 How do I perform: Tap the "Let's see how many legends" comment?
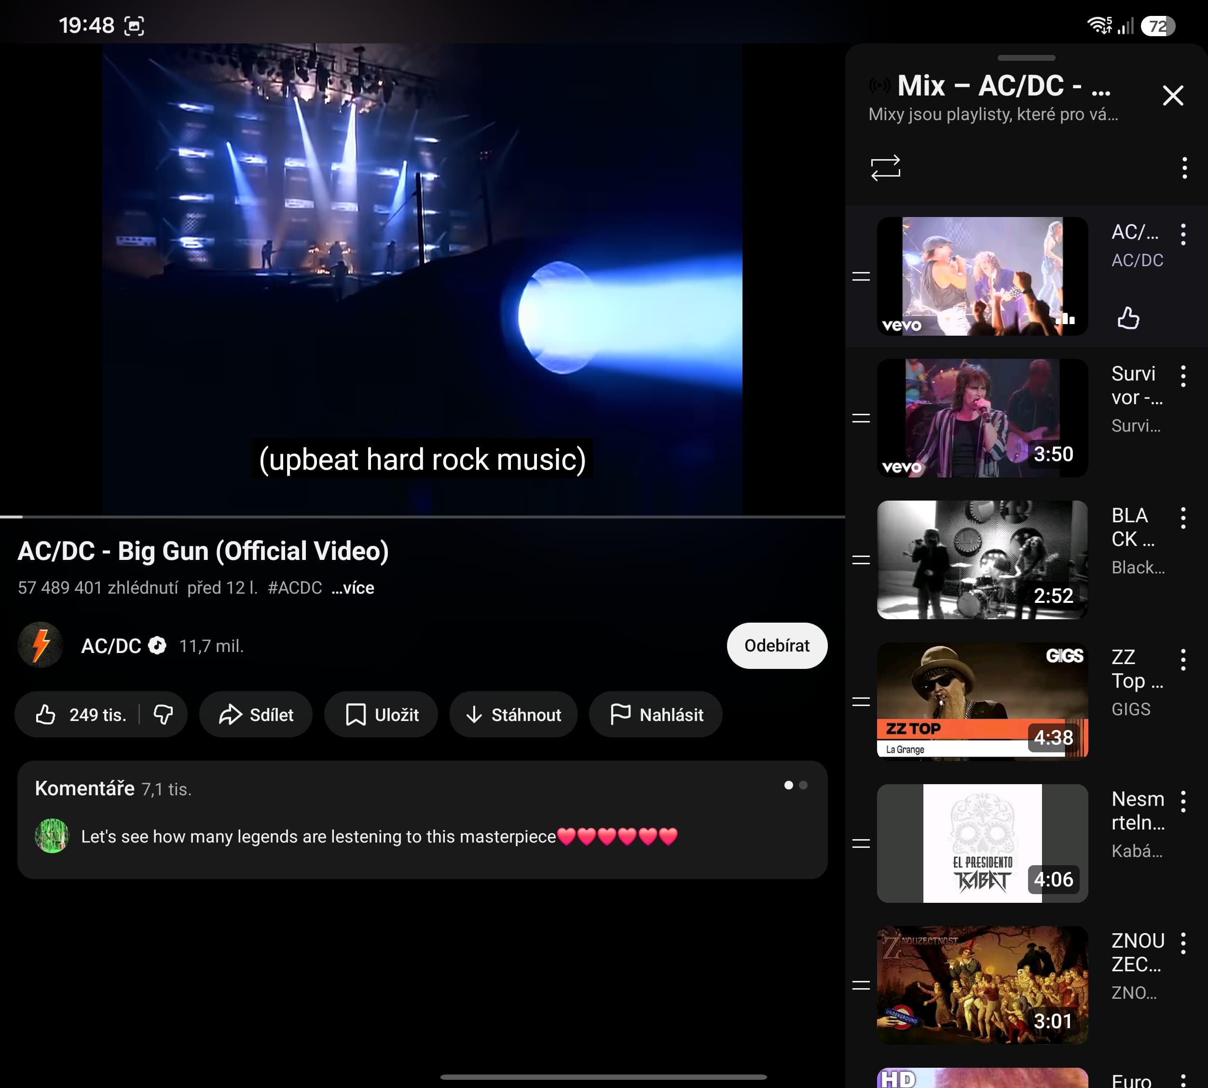pyautogui.click(x=379, y=836)
